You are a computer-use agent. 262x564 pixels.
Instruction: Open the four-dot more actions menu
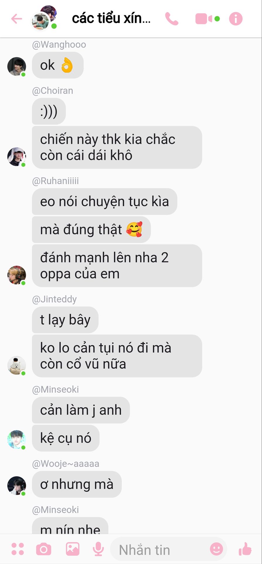(18, 549)
